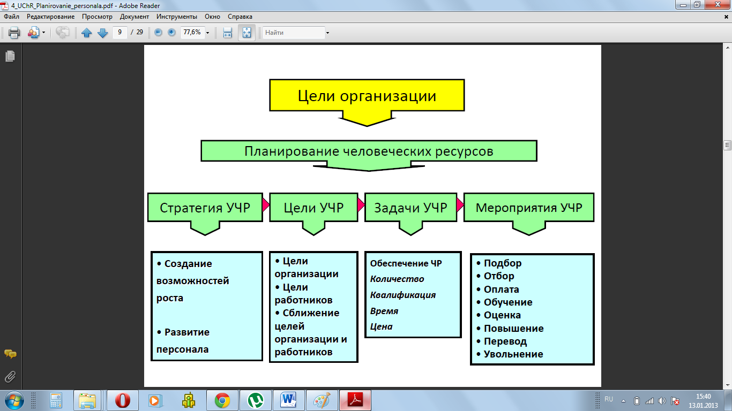Image resolution: width=732 pixels, height=411 pixels.
Task: Open the Comments panel in left sidebar
Action: [x=10, y=354]
